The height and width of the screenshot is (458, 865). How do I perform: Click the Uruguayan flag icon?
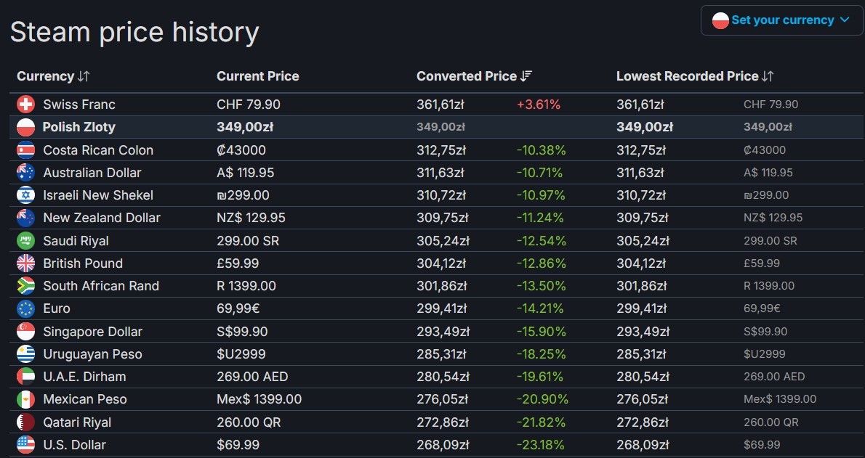coord(26,353)
